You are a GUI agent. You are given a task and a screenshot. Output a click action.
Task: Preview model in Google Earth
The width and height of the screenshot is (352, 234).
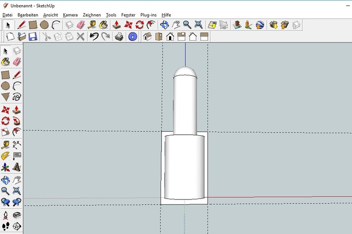pos(260,25)
